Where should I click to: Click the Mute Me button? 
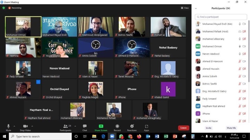[x=231, y=128]
